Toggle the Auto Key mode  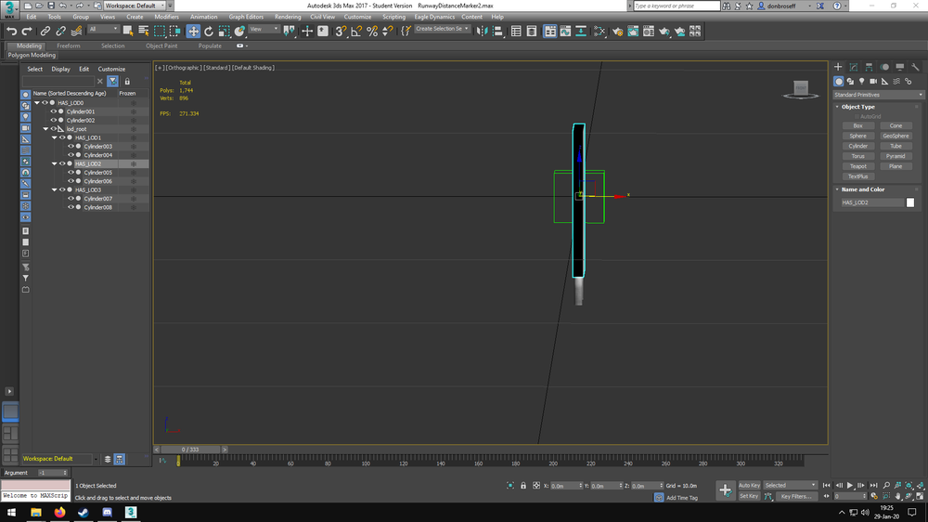[x=749, y=485]
